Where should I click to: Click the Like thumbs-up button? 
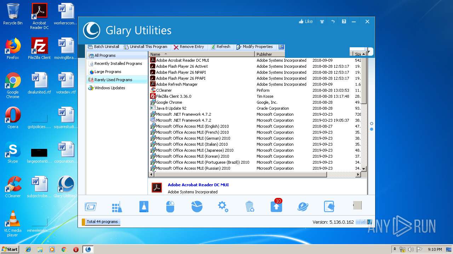tap(306, 22)
